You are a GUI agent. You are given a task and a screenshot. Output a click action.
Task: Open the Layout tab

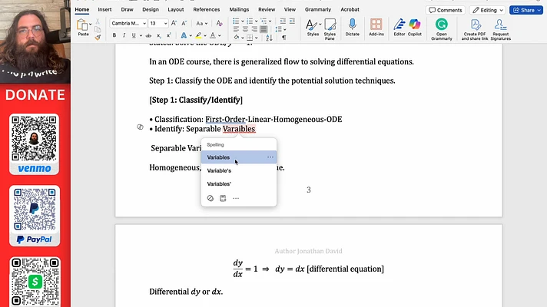coord(175,9)
